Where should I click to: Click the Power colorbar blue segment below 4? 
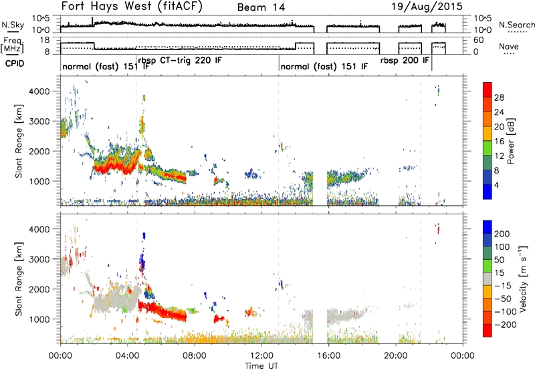[488, 192]
